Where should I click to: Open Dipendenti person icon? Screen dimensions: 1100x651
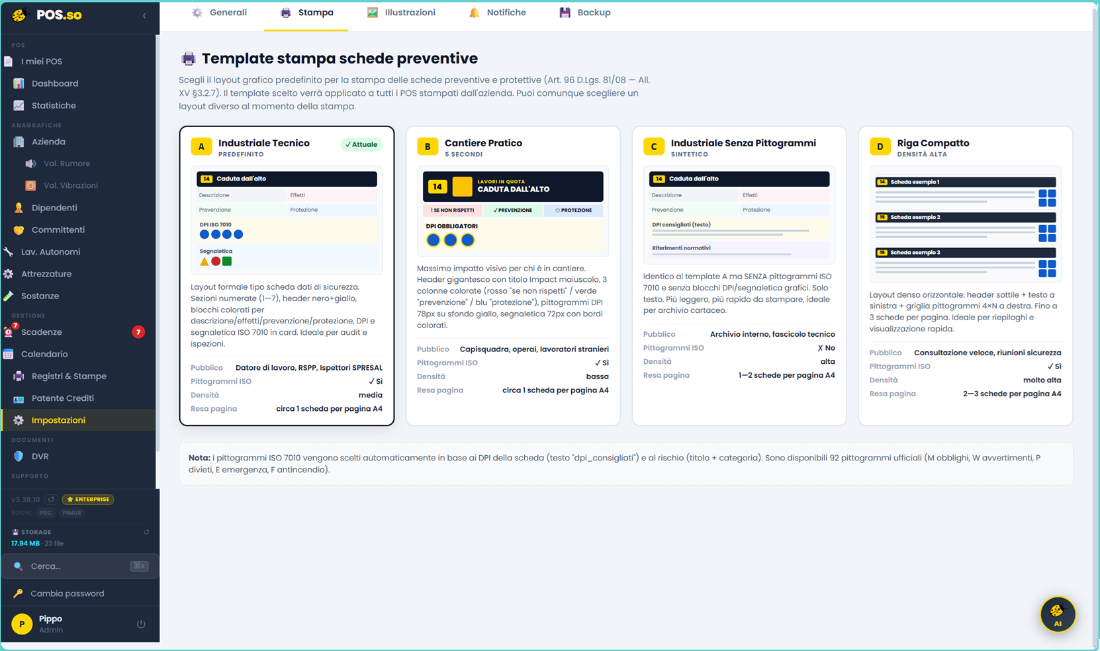pos(19,208)
